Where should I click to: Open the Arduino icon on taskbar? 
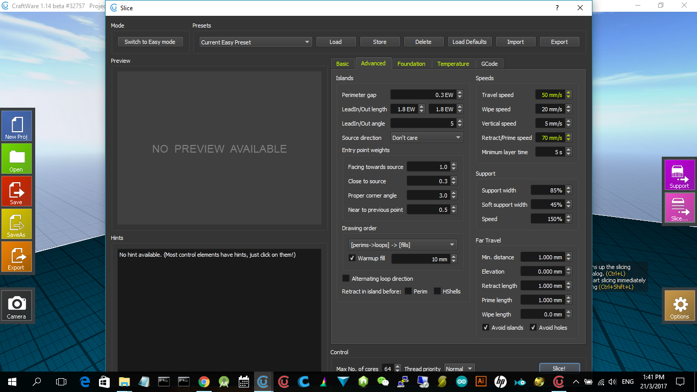tap(461, 381)
